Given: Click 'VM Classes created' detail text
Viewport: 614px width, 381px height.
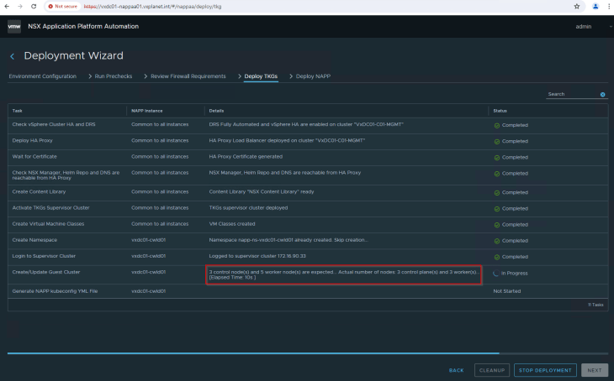Looking at the screenshot, I should point(232,223).
